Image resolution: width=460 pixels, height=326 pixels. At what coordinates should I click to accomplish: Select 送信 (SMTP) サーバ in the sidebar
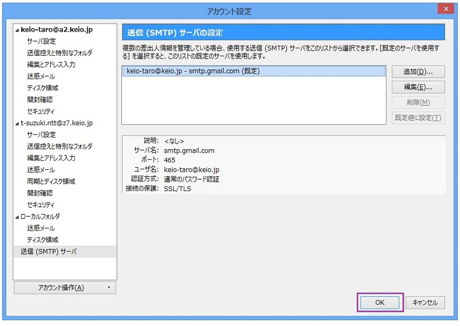48,251
